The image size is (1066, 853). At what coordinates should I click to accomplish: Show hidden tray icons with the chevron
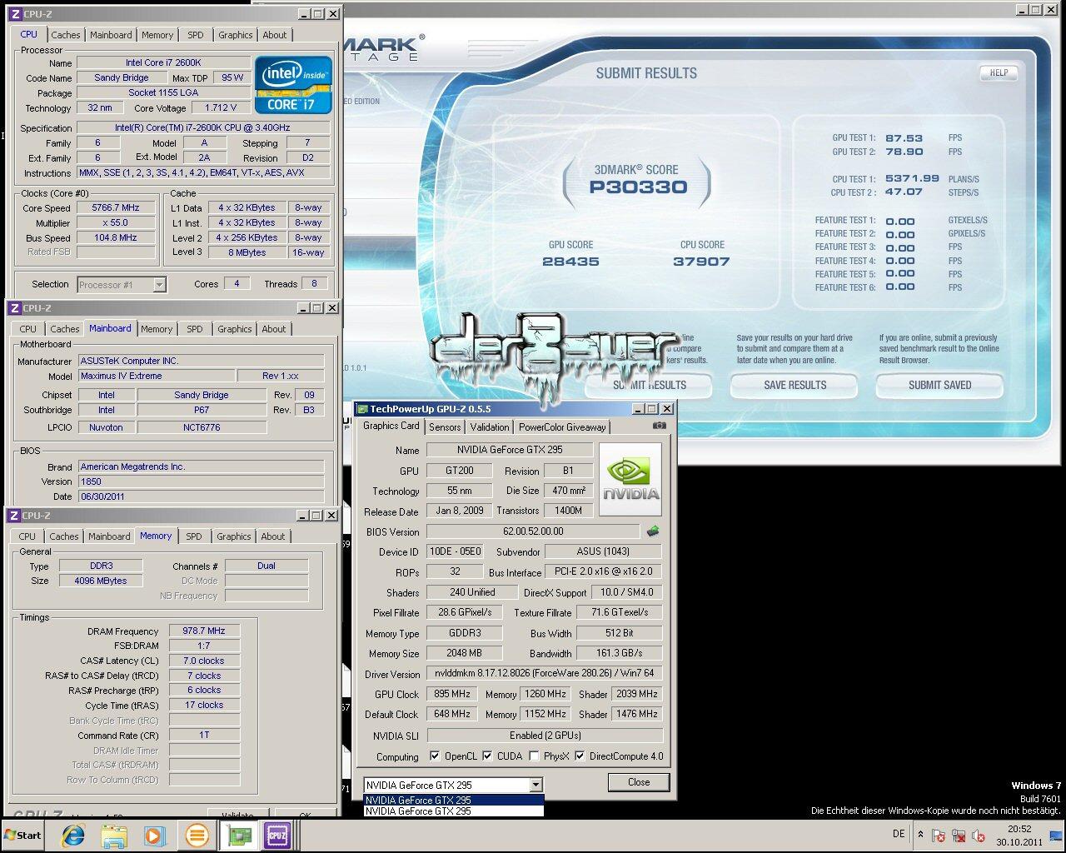click(920, 835)
